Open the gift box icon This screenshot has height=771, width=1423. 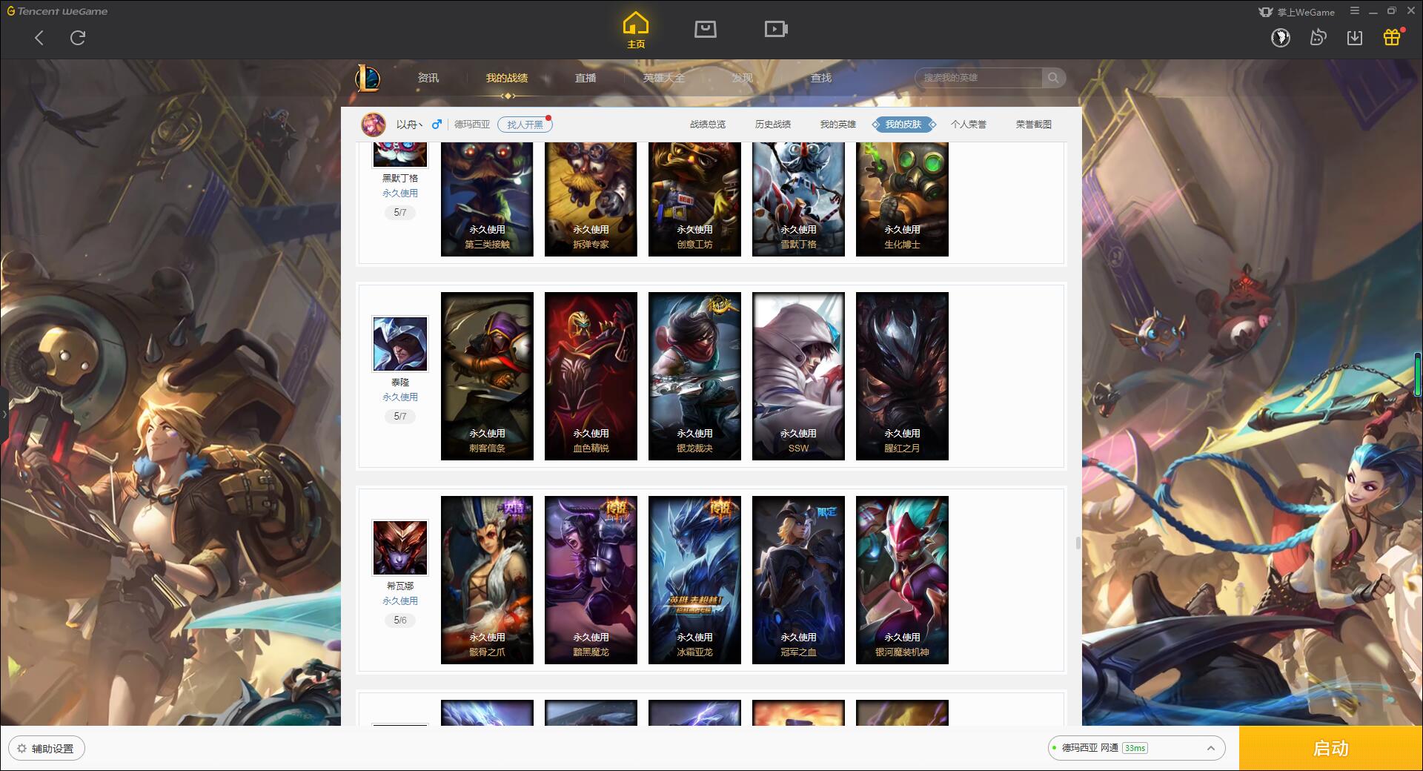(1392, 37)
